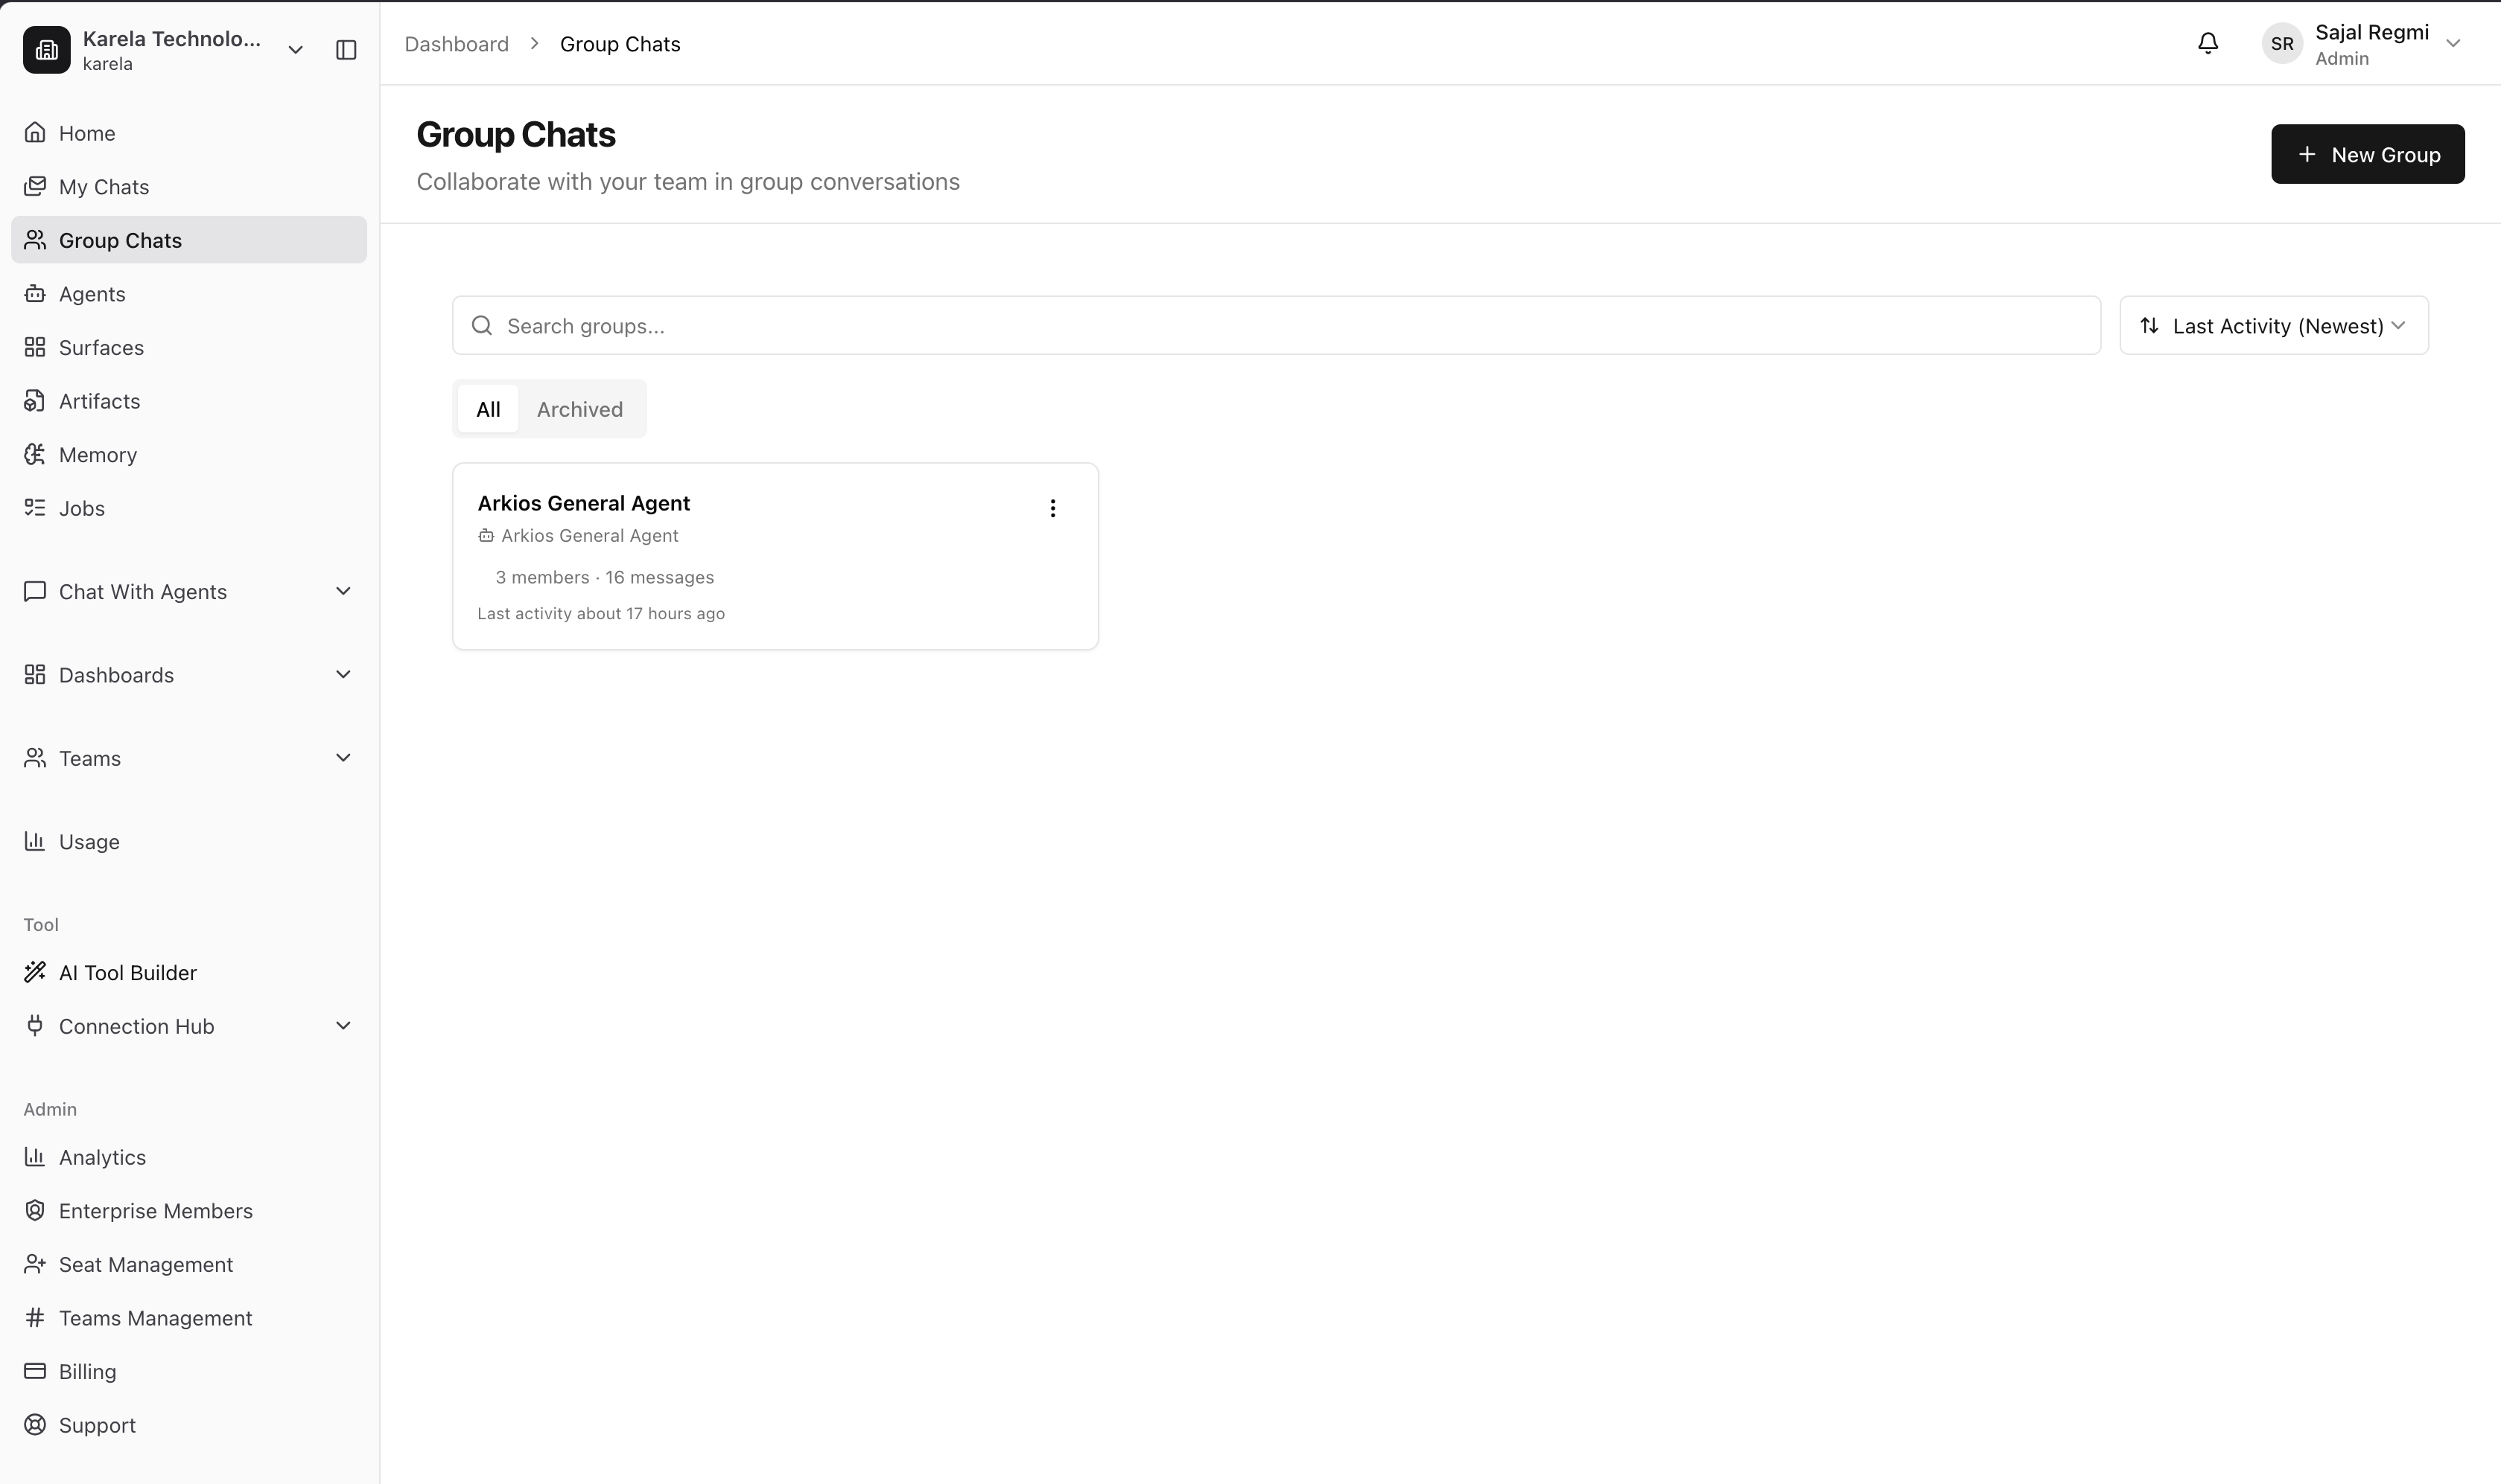2501x1484 pixels.
Task: Click the Seat Management user-plus icon
Action: click(35, 1264)
